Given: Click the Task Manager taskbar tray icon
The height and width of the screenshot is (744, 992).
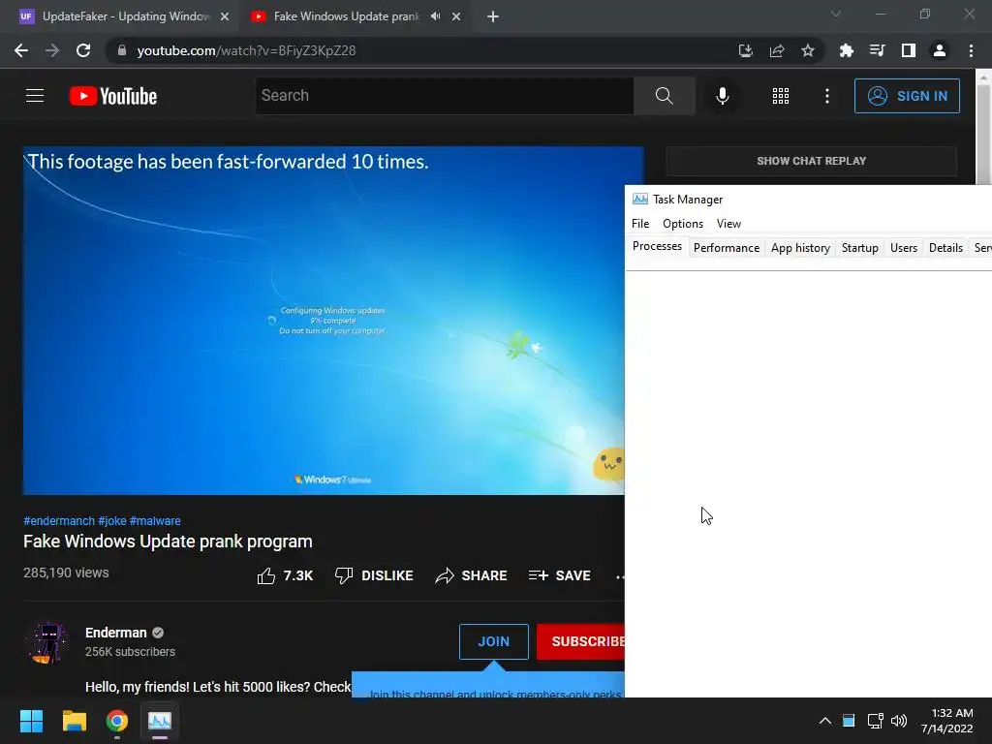Looking at the screenshot, I should click(x=849, y=721).
